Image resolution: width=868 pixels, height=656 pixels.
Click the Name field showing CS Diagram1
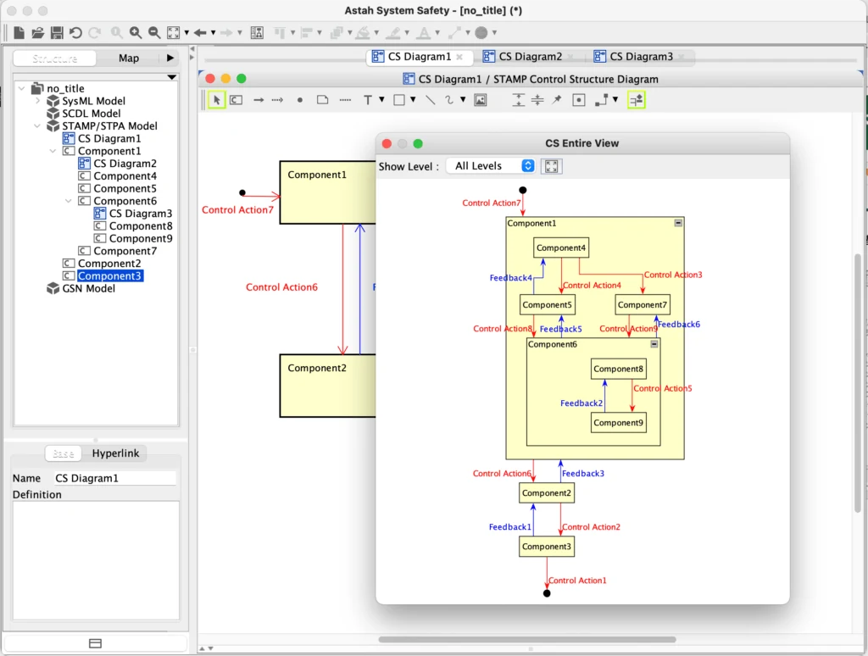click(114, 478)
